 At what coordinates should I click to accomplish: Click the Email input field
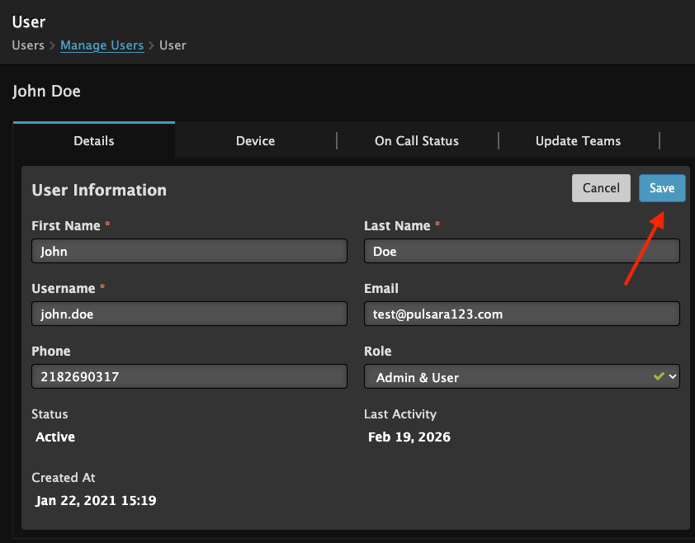click(x=522, y=314)
